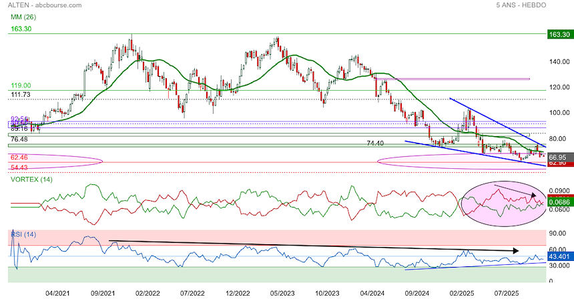
Task: Select the 'VORTEX (14)' indicator label
Action: (x=31, y=180)
